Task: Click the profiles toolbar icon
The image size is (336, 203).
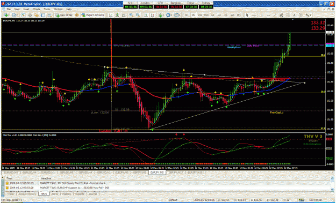Action: [x=14, y=15]
